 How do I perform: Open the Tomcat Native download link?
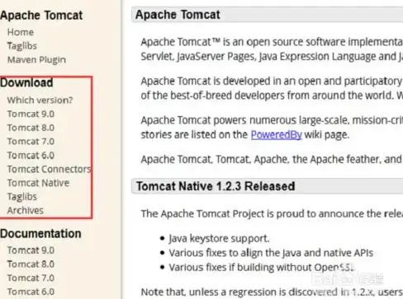pyautogui.click(x=38, y=183)
